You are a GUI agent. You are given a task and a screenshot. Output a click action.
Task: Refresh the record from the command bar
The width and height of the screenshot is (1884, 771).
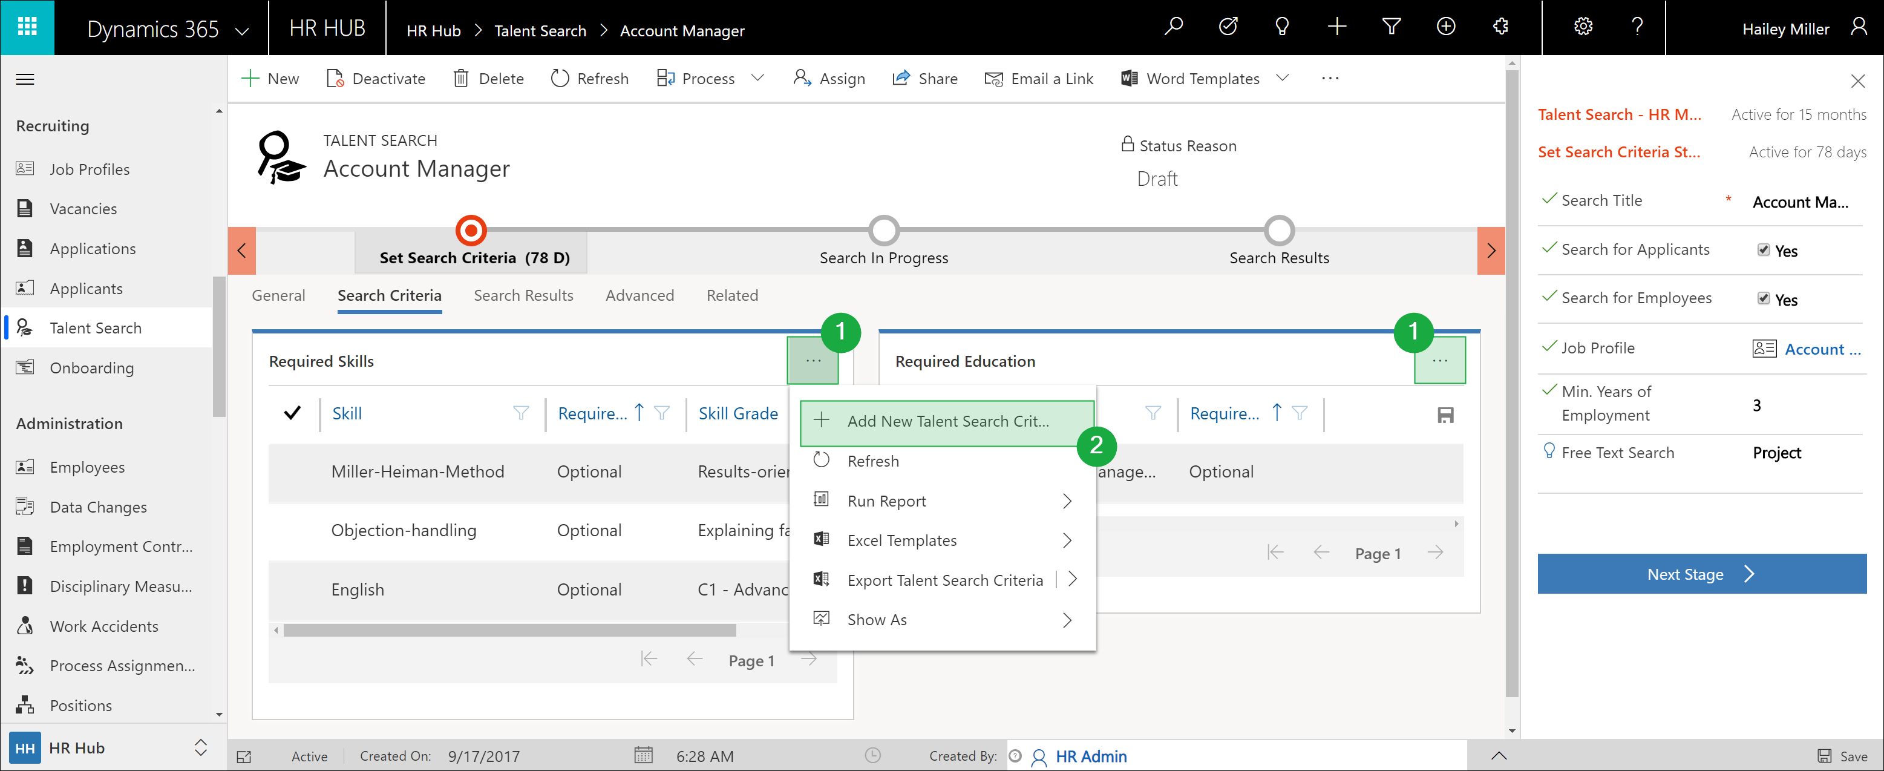[589, 78]
